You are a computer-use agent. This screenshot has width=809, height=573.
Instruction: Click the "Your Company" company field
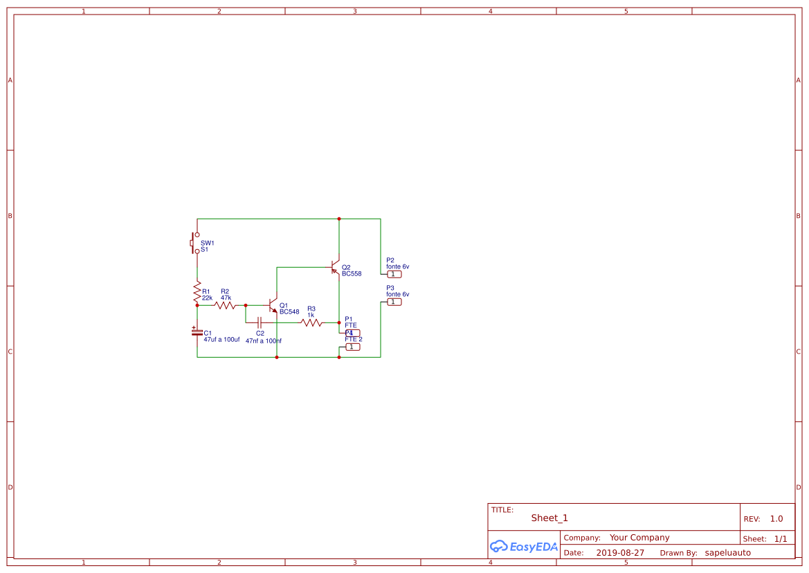coord(639,538)
